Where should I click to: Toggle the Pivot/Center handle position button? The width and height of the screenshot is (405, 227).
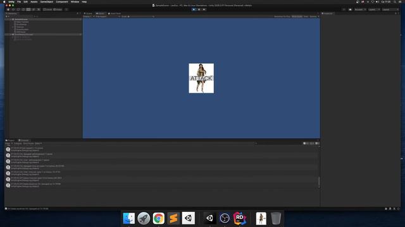pyautogui.click(x=47, y=9)
